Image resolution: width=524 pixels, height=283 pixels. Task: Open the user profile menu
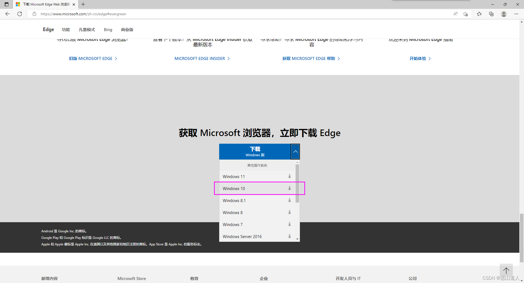pyautogui.click(x=504, y=14)
